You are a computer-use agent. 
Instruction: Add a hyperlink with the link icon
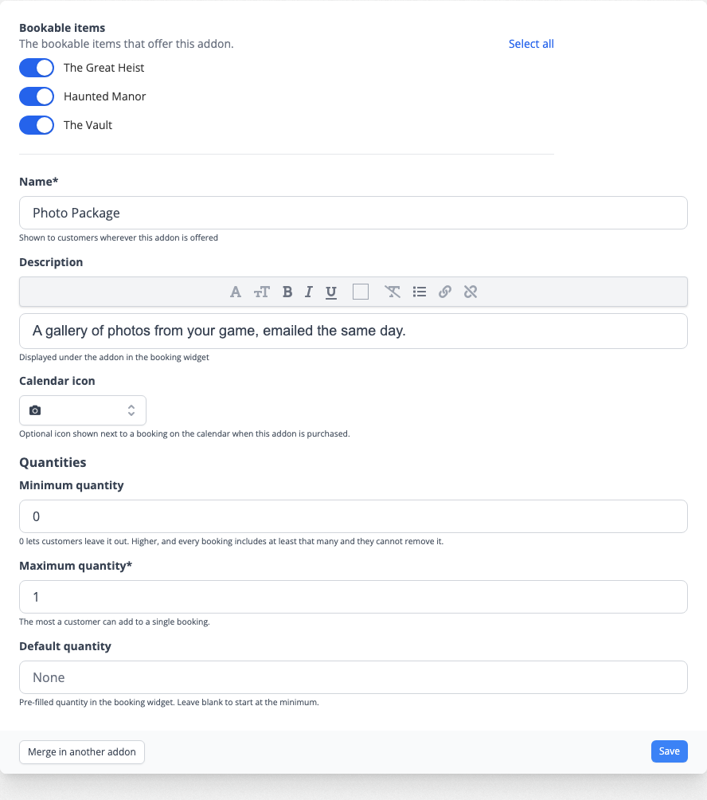[445, 292]
